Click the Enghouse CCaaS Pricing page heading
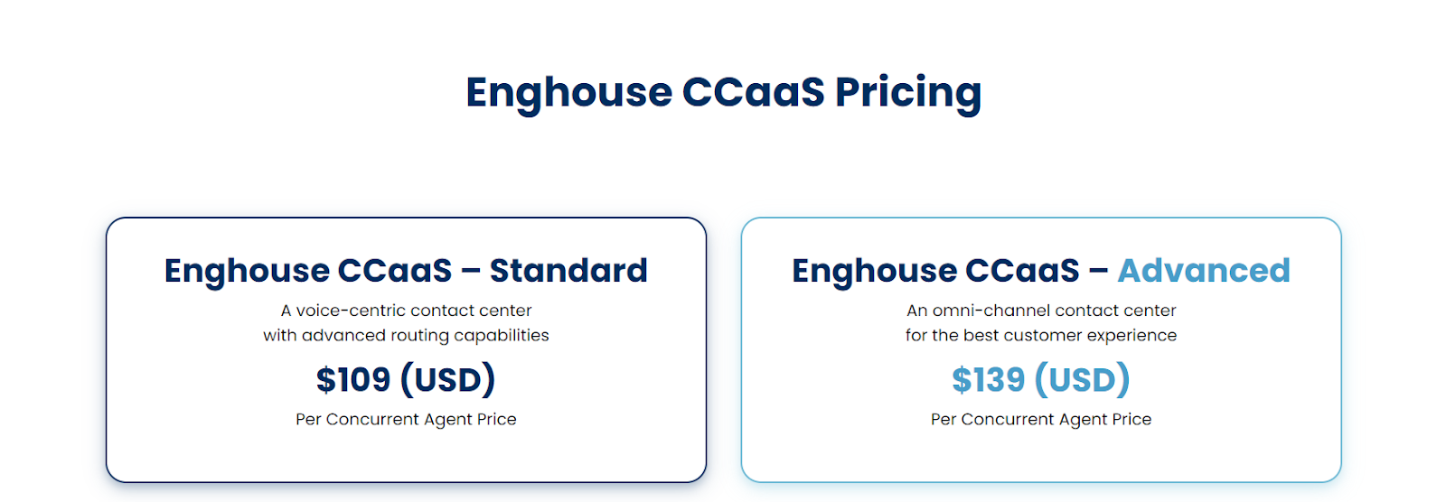The width and height of the screenshot is (1446, 502). pos(723,92)
